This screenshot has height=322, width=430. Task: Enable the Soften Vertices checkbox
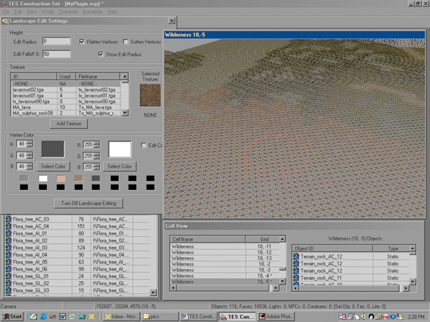[x=127, y=42]
